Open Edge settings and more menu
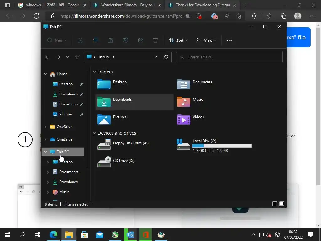Screen dimensions: 321x241 [312, 16]
